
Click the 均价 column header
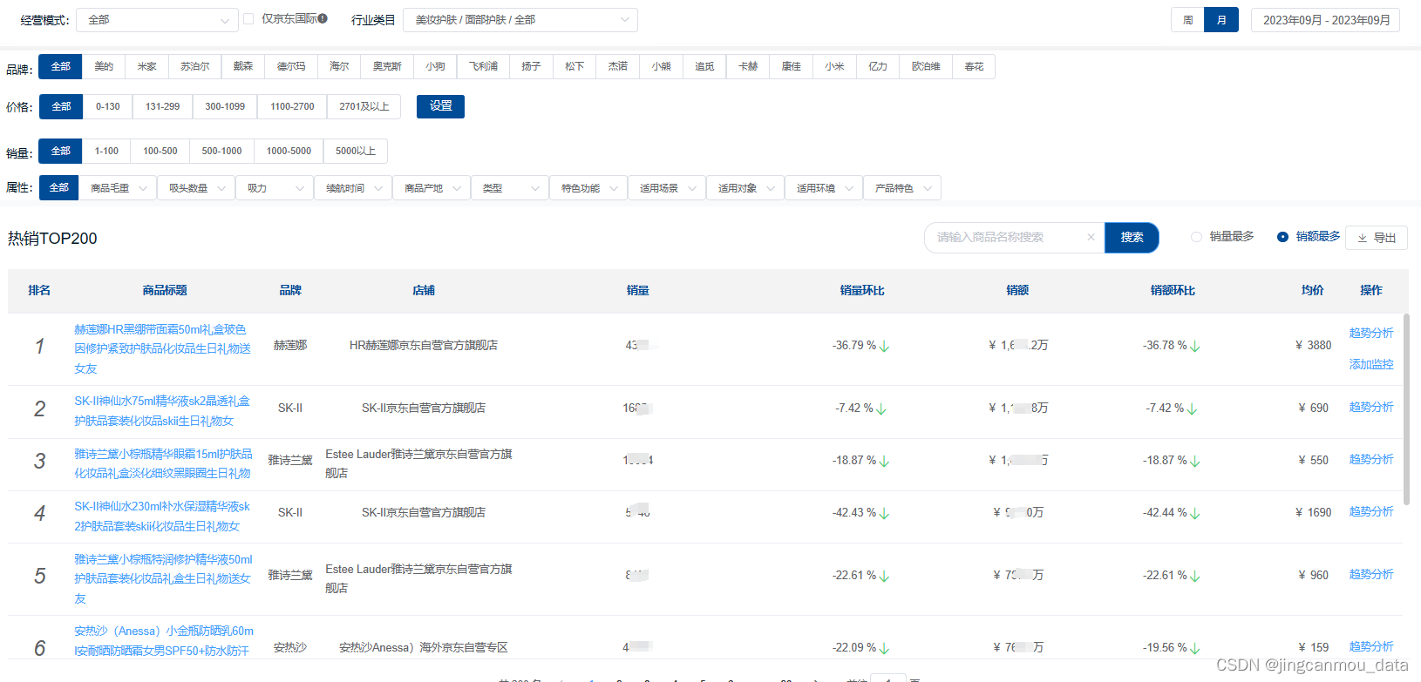pos(1312,290)
